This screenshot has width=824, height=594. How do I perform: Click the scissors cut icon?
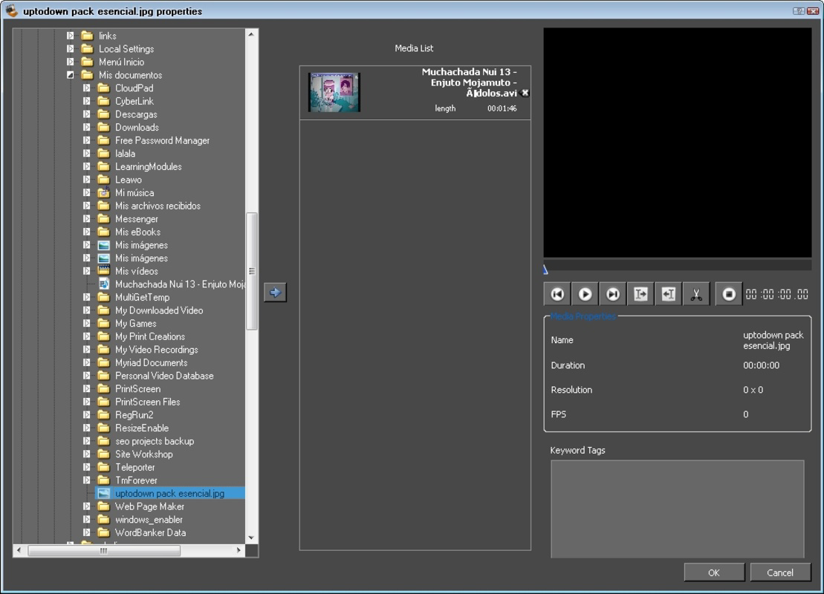696,294
